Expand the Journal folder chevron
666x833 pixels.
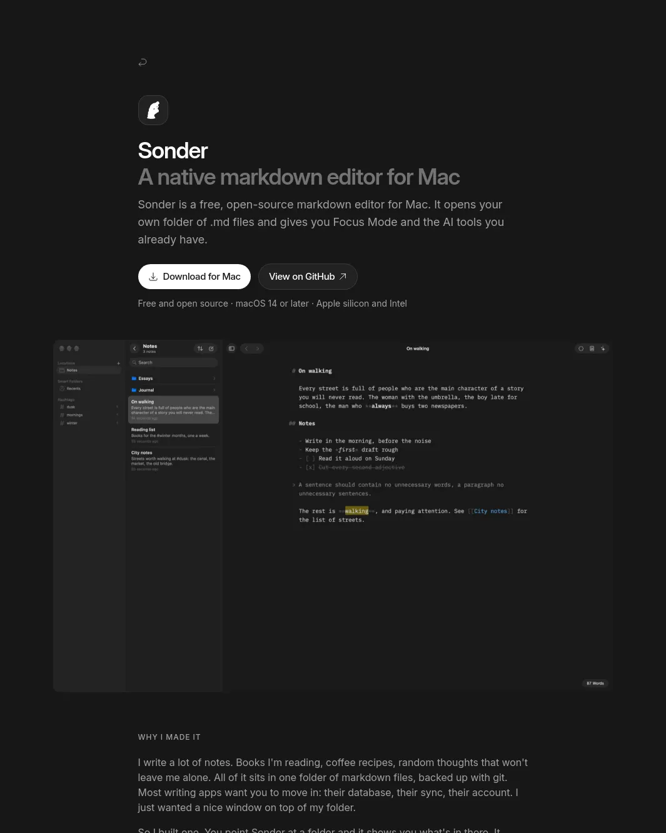coord(214,390)
